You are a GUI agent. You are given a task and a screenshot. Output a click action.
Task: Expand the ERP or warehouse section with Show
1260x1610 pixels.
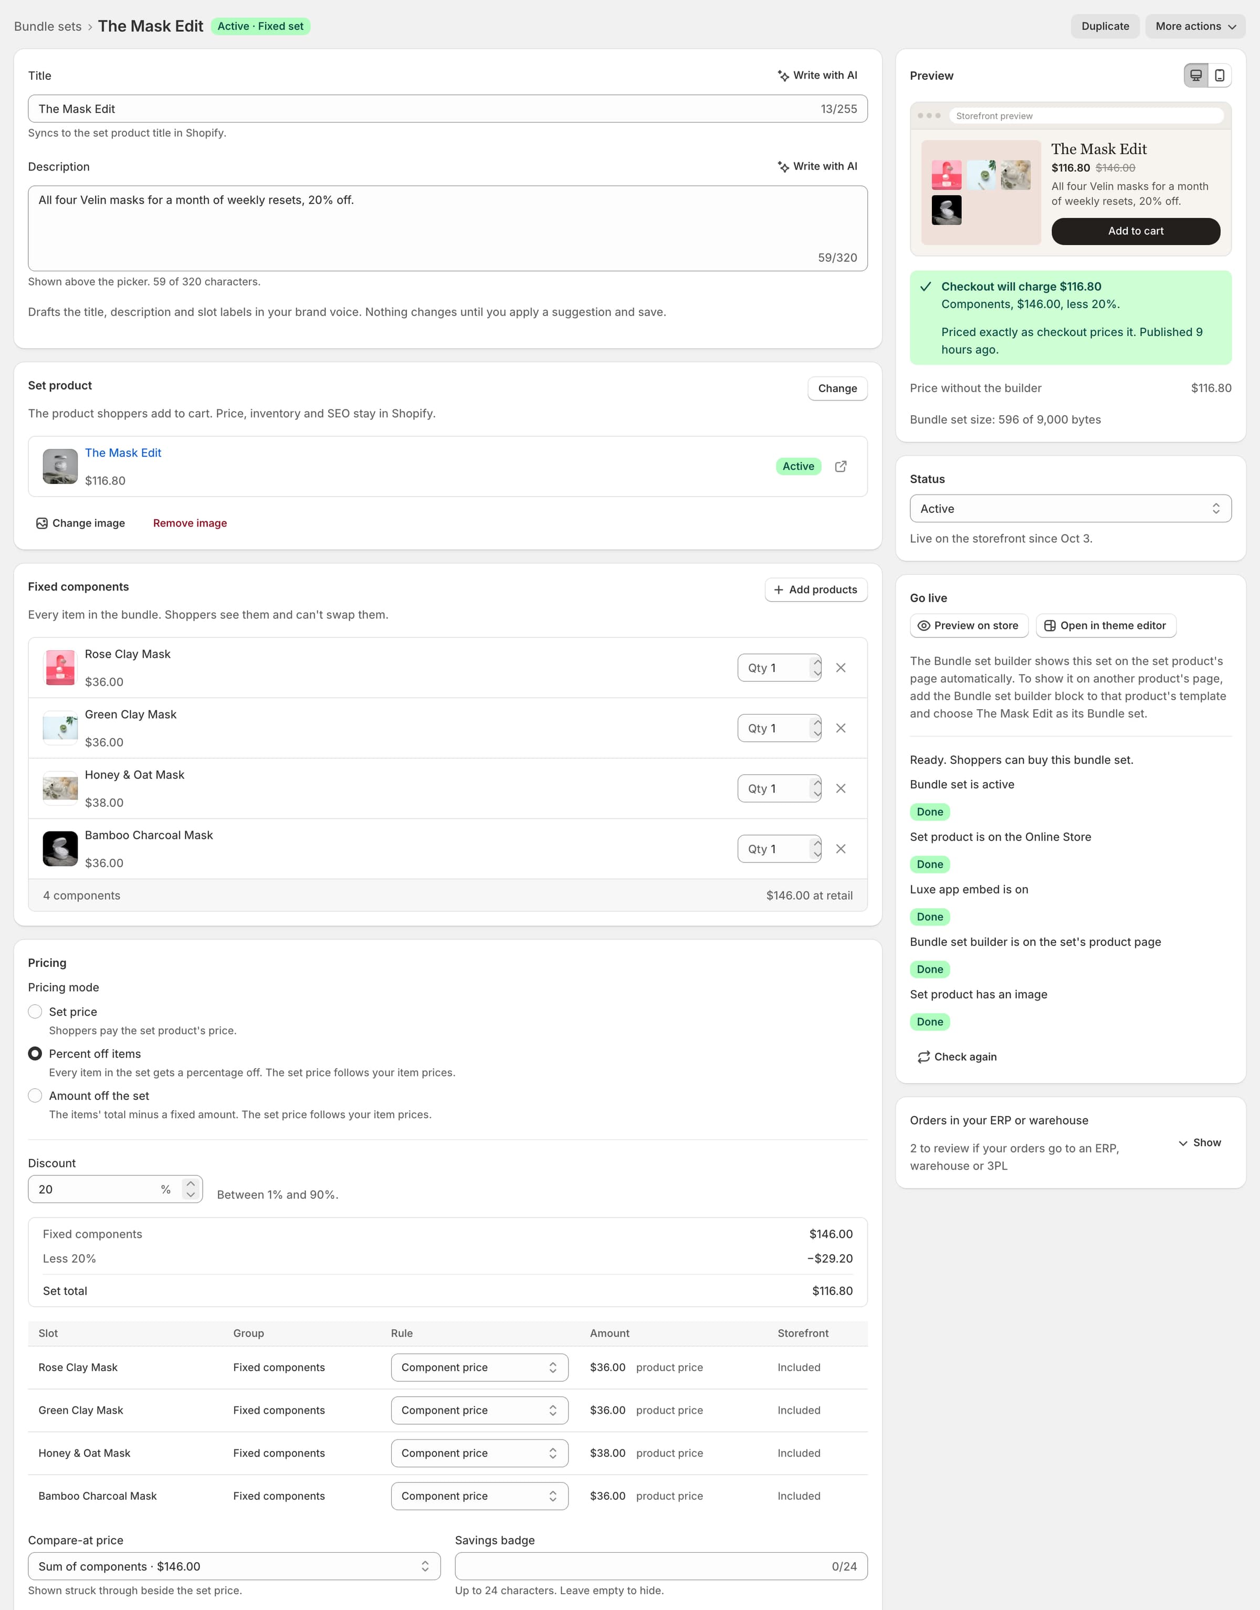pyautogui.click(x=1200, y=1142)
